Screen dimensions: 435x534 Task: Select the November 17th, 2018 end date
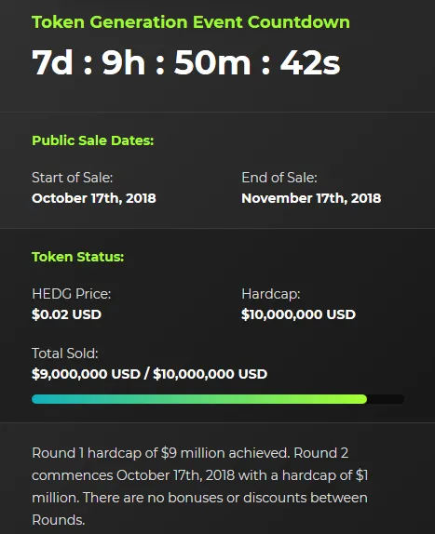pyautogui.click(x=311, y=198)
